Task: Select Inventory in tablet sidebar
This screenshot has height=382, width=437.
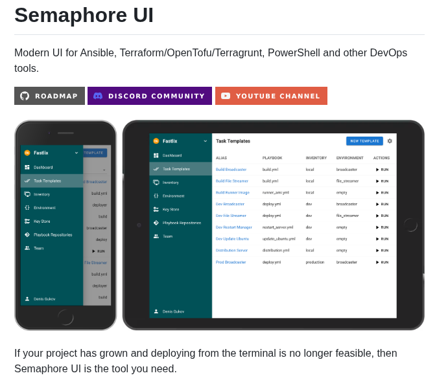Action: tap(181, 183)
